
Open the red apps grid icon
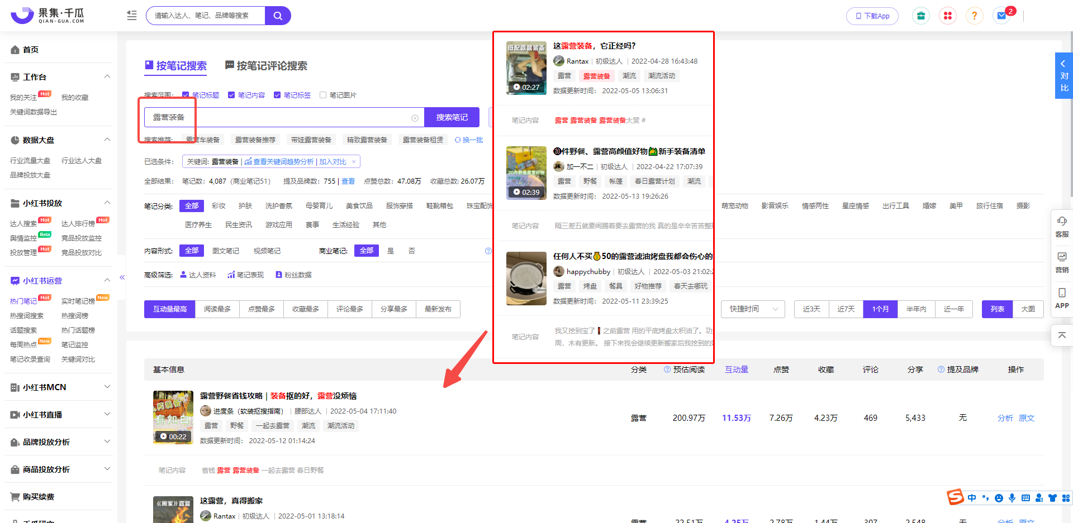point(947,16)
